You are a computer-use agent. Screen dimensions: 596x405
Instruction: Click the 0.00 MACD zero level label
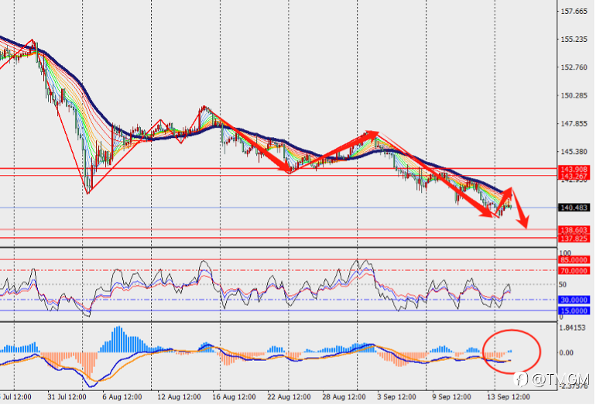[567, 352]
